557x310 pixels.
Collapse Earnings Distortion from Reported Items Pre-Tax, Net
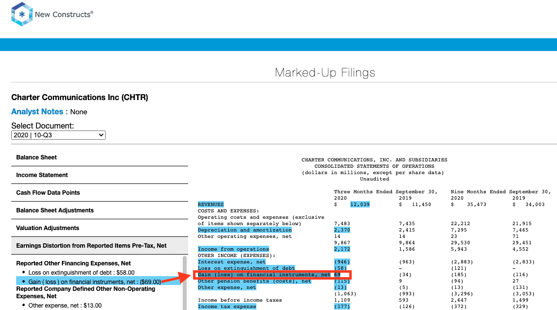coord(100,246)
